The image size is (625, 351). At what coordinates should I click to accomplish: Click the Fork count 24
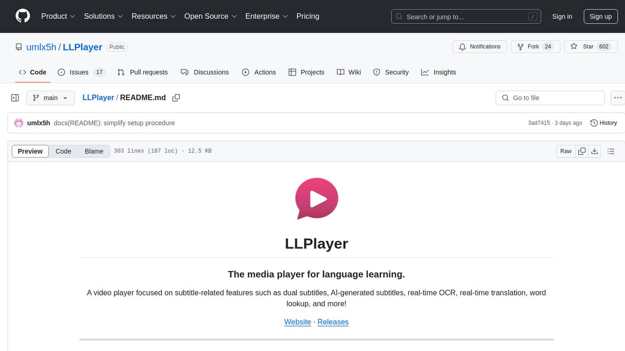point(548,47)
